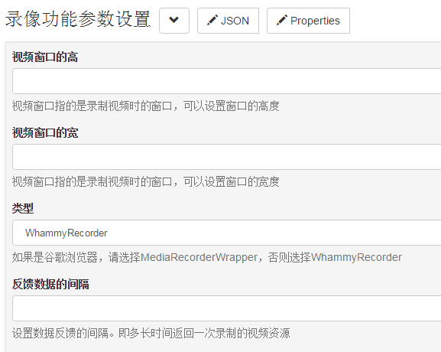
Task: Open the 类型 dropdown showing WhammyRecorder
Action: [227, 233]
